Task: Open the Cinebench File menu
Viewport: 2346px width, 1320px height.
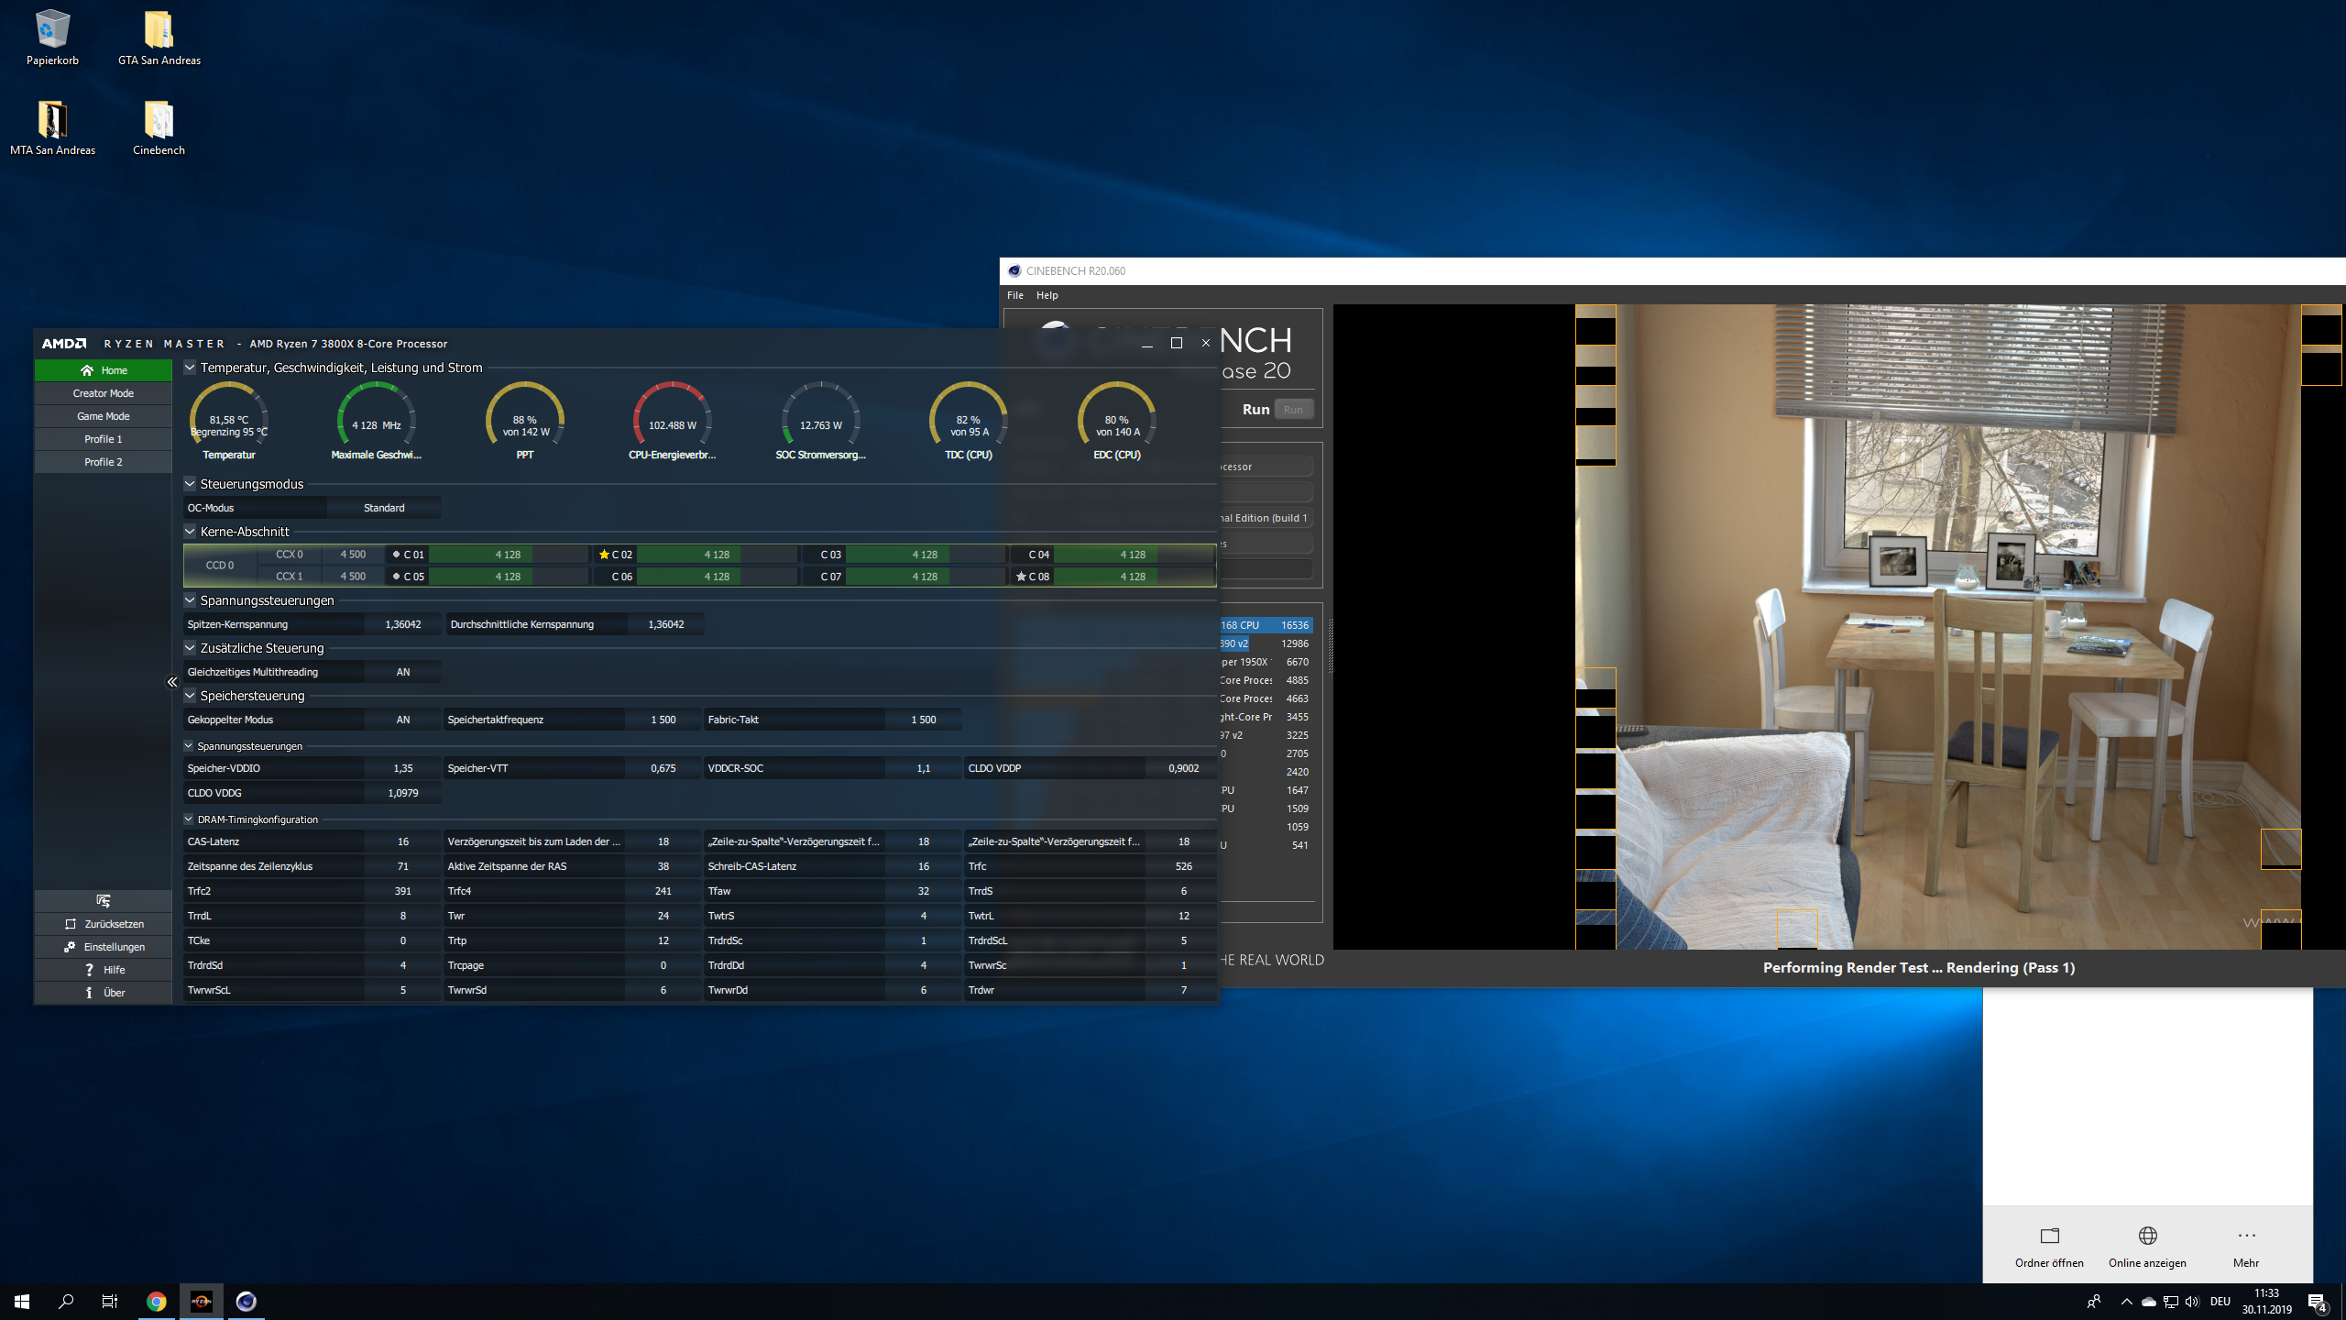Action: [x=1014, y=295]
